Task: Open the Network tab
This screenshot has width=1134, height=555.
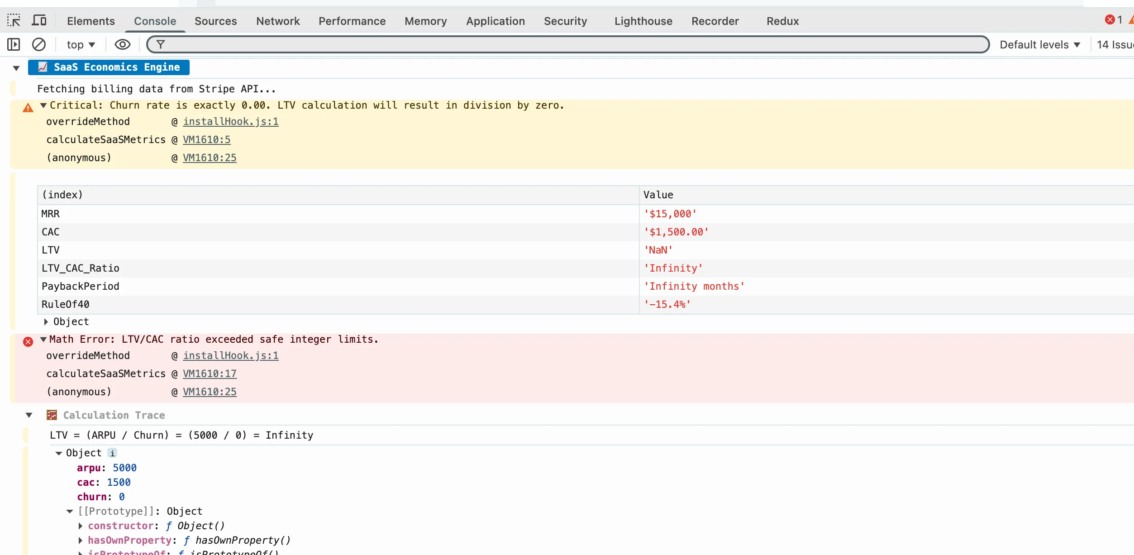Action: 278,21
